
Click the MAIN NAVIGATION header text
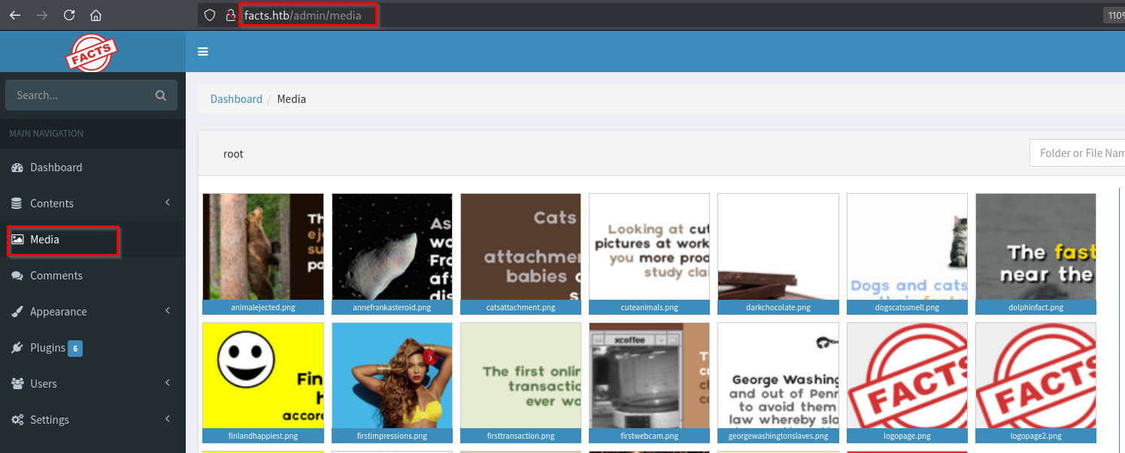pyautogui.click(x=46, y=134)
